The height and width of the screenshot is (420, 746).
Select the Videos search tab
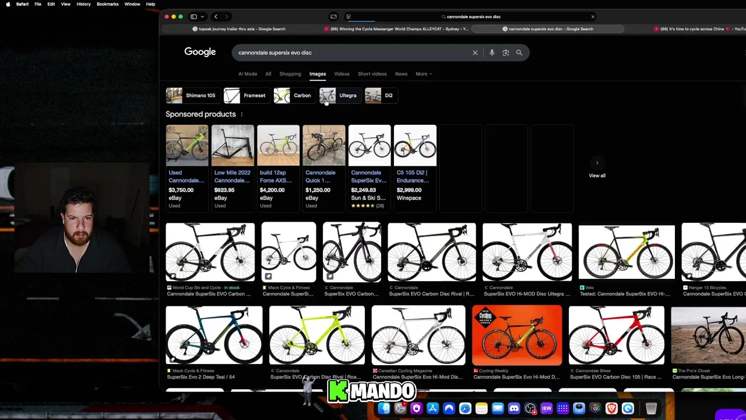pos(342,74)
